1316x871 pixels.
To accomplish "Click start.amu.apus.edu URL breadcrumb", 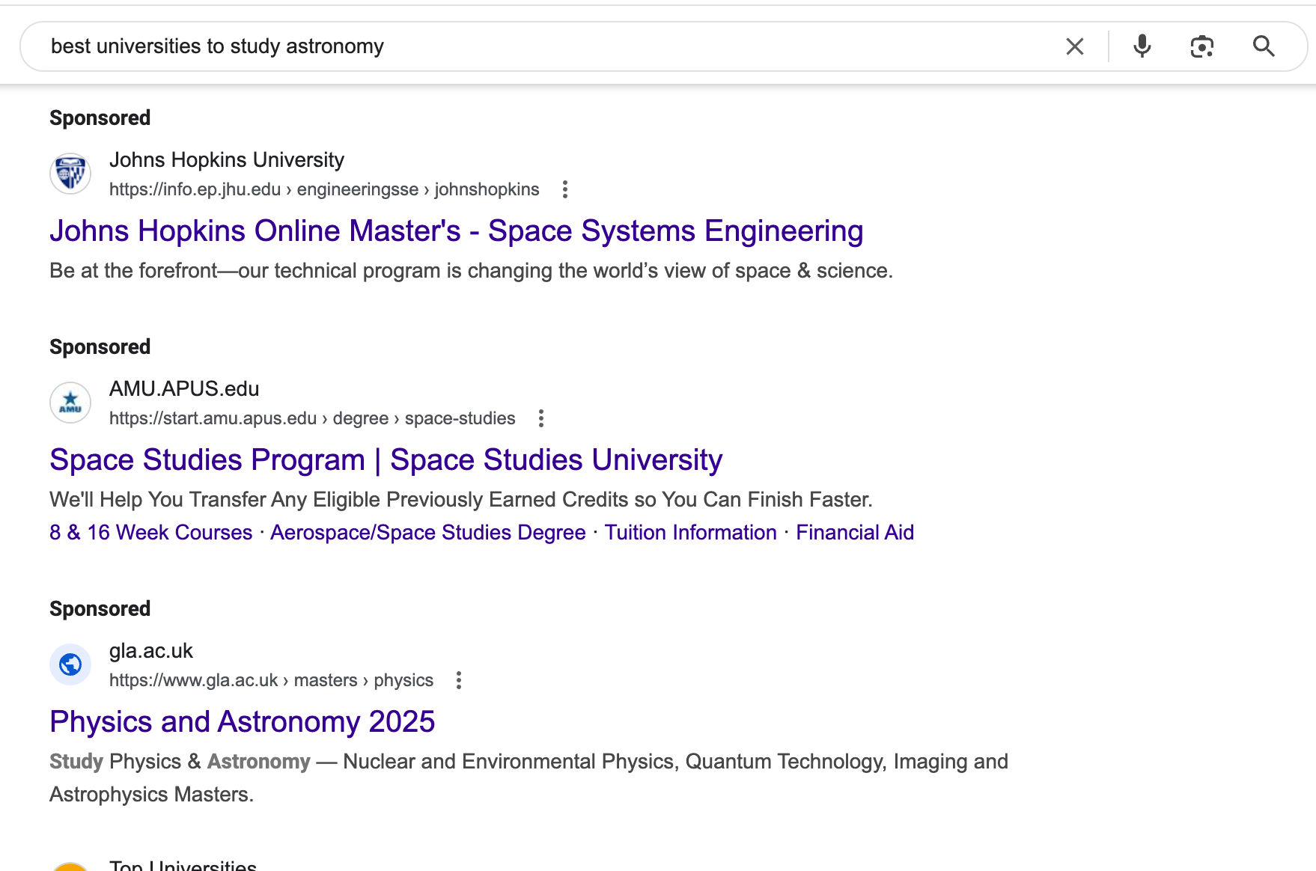I will 312,418.
